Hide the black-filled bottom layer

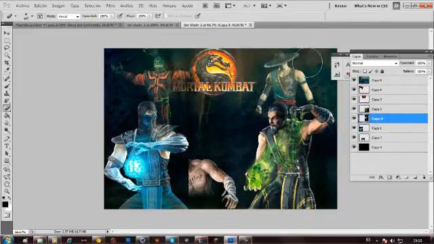click(354, 147)
